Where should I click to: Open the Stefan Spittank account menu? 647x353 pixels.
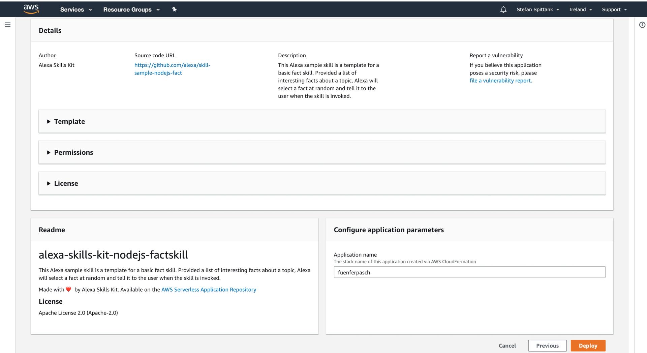(x=537, y=10)
